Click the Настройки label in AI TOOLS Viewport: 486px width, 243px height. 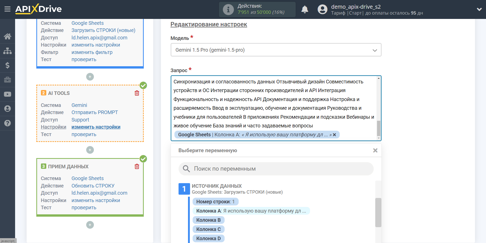pos(53,127)
